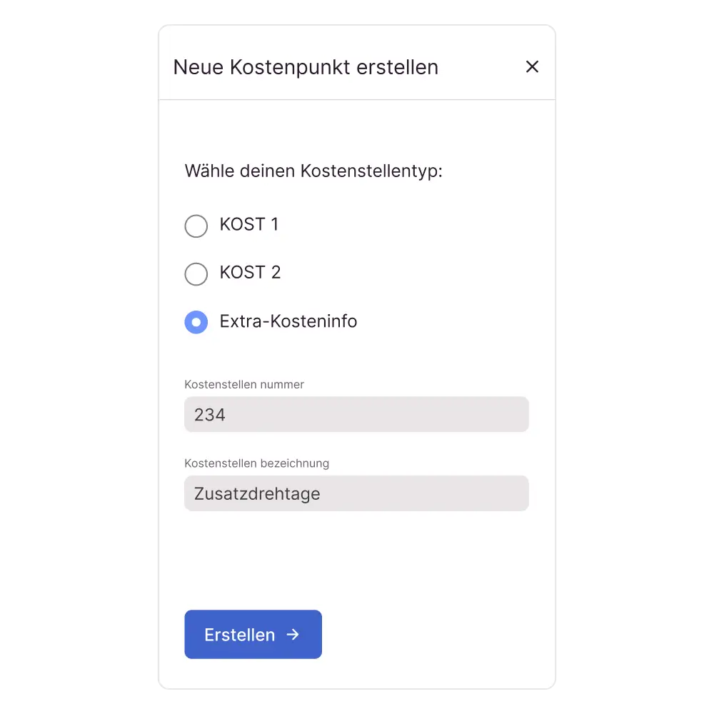Screen dimensions: 714x714
Task: Click the KOST 2 label text
Action: pyautogui.click(x=250, y=273)
